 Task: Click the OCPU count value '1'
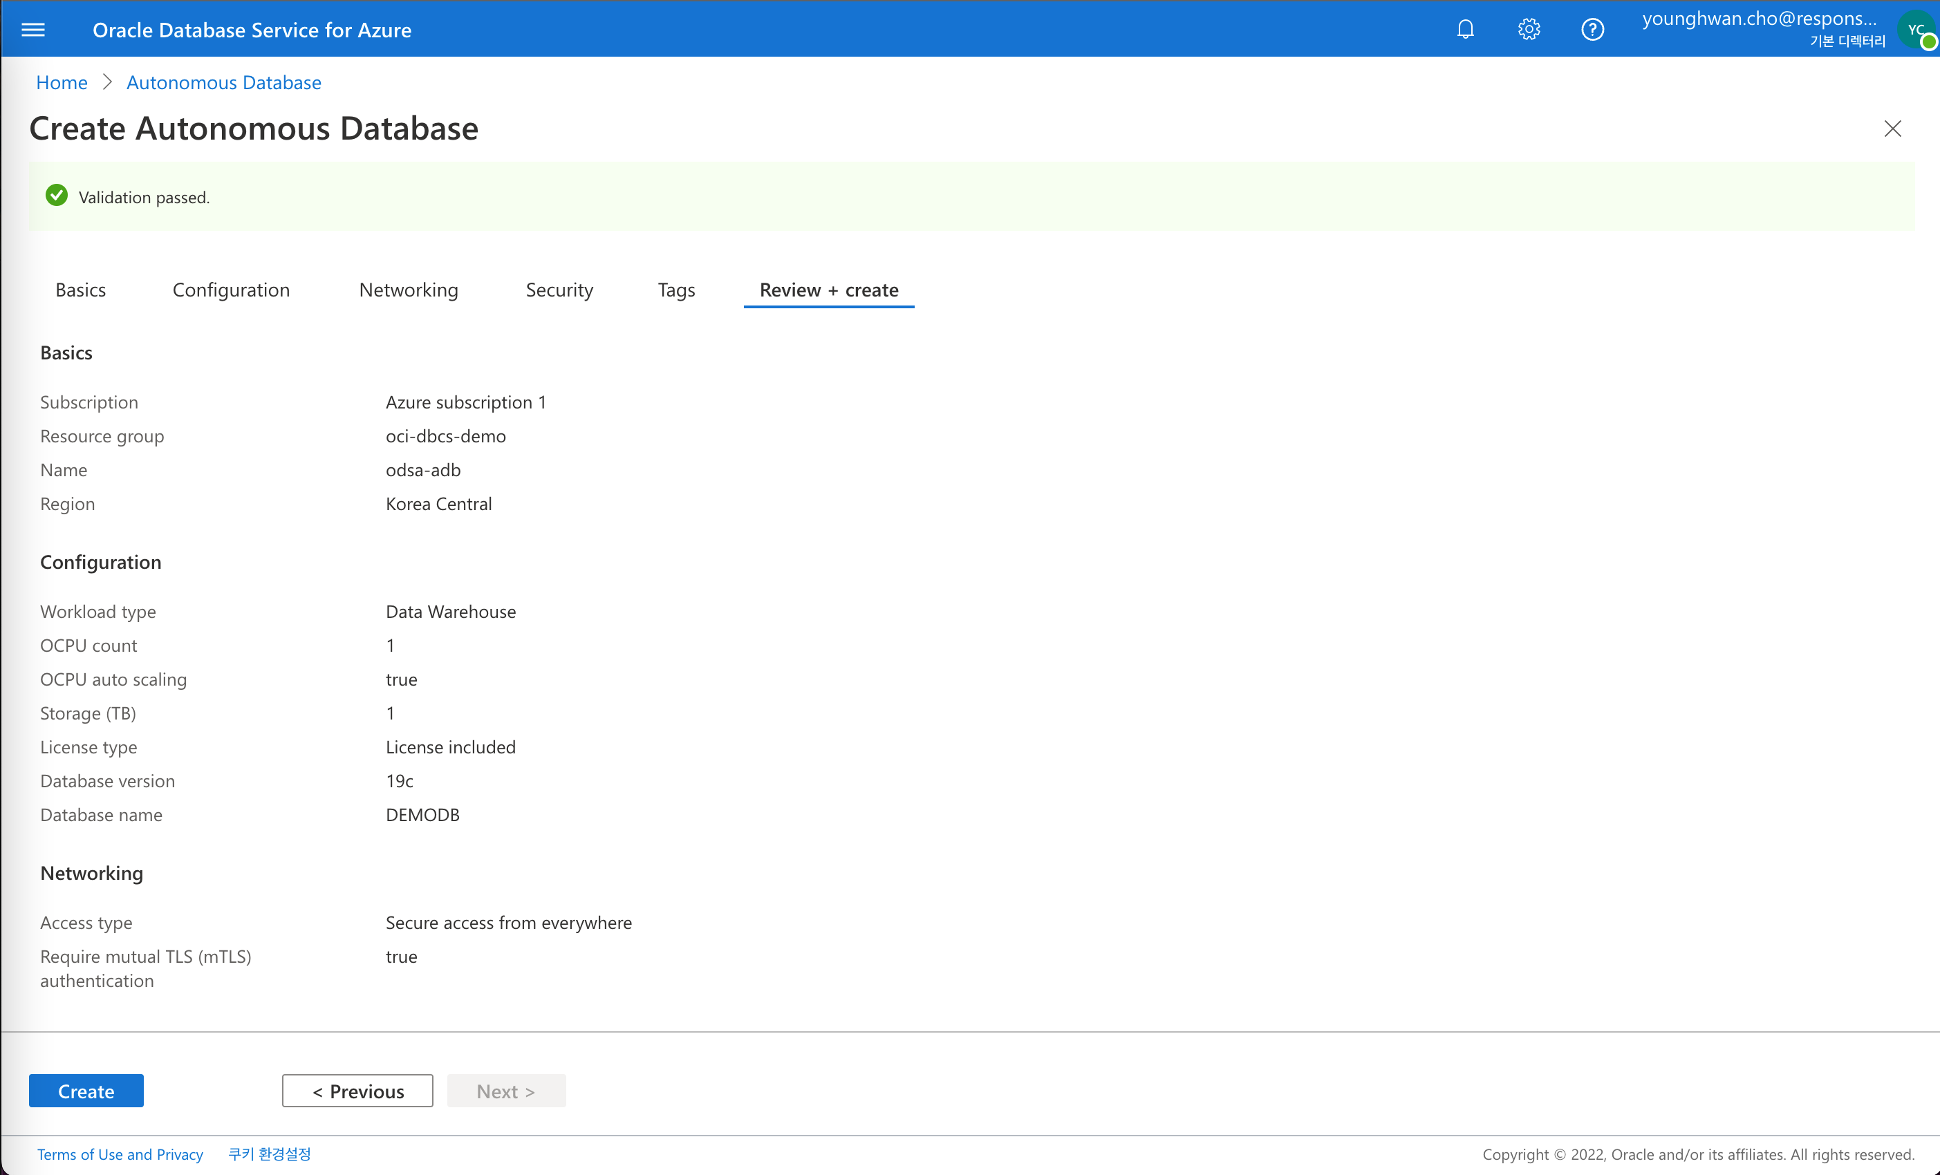pos(390,646)
